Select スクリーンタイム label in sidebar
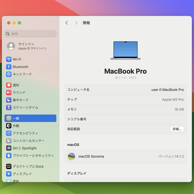 pyautogui.click(x=26, y=107)
